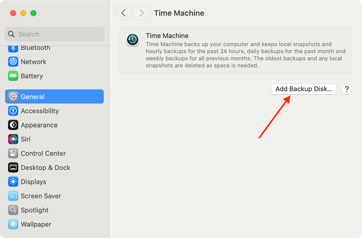Open the Accessibility icon
Screen dimensions: 362x238
(x=13, y=111)
